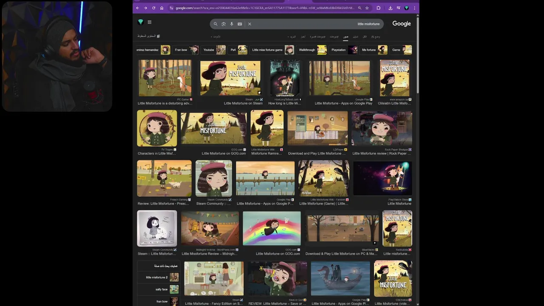544x306 pixels.
Task: Select related search sally face
Action: pyautogui.click(x=158, y=289)
